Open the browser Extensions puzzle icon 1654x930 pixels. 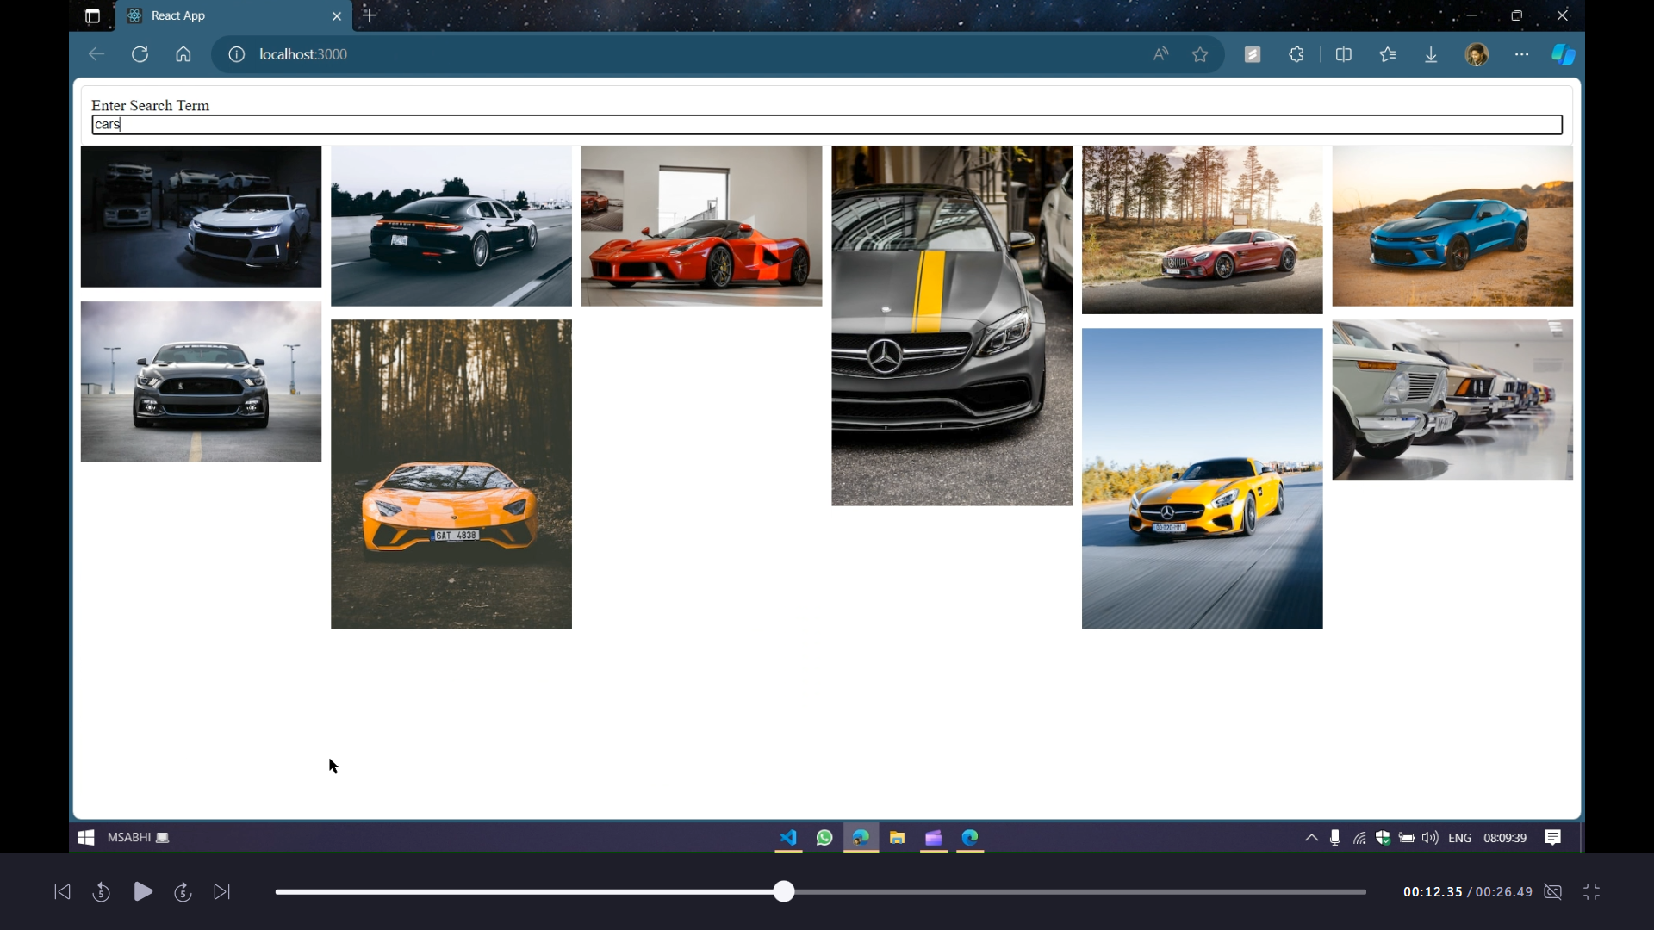point(1296,54)
